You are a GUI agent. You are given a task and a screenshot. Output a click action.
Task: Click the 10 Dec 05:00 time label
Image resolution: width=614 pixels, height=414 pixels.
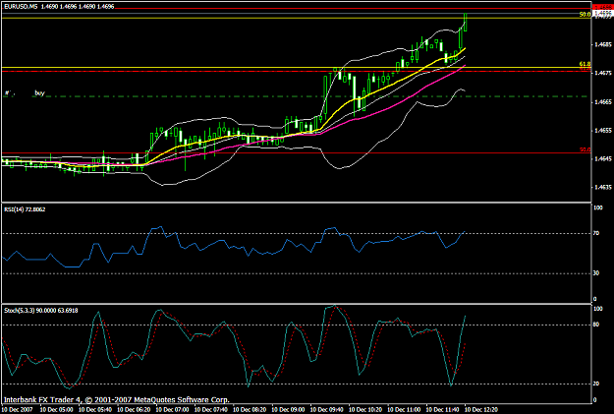point(56,410)
